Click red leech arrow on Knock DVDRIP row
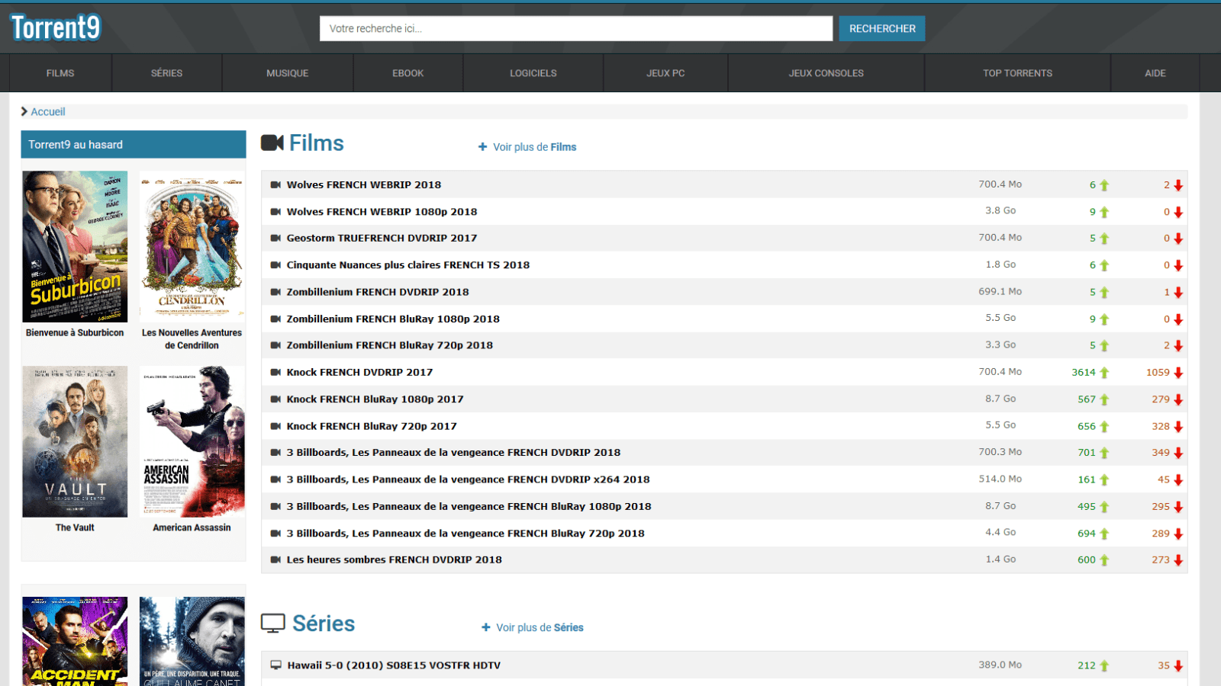The image size is (1221, 686). [x=1178, y=373]
